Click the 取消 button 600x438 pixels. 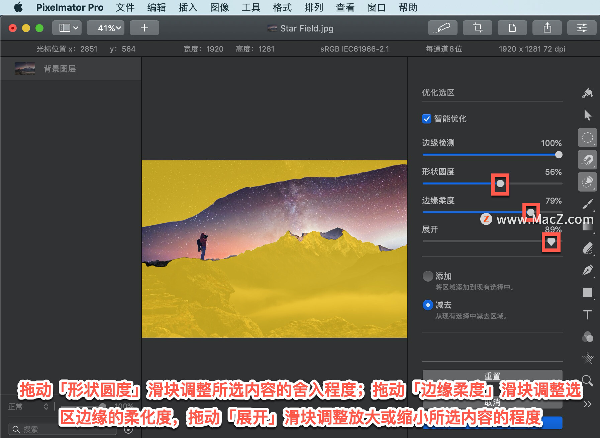[x=492, y=403]
